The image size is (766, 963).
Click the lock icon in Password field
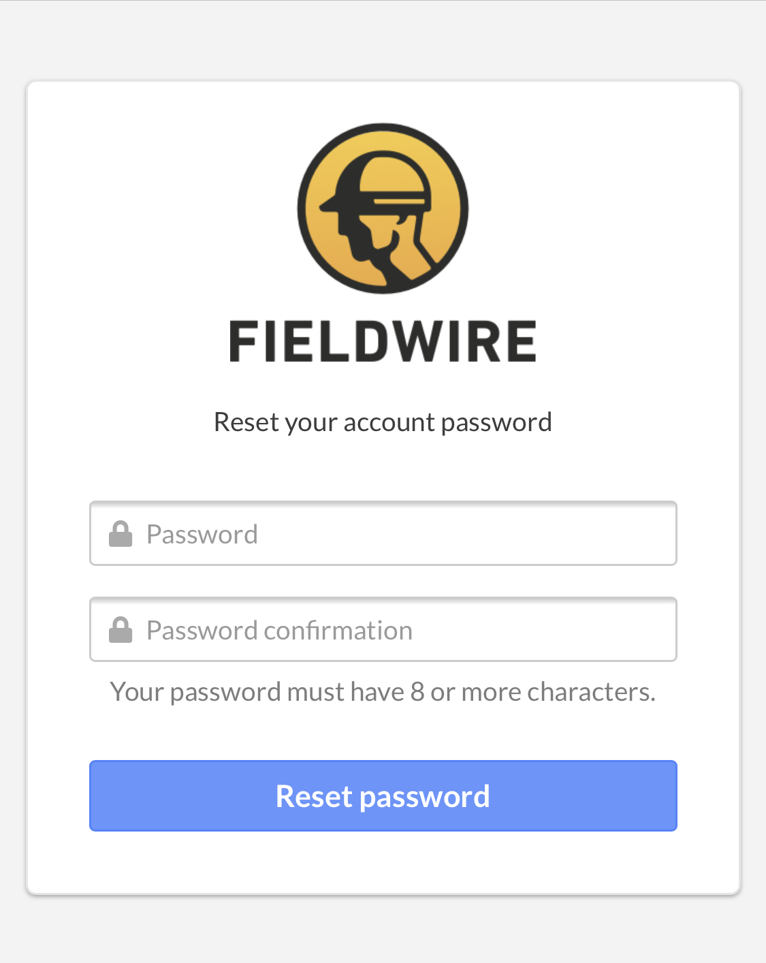point(121,534)
